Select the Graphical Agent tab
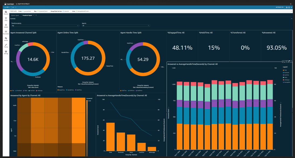295x158 pixels. coord(27,15)
